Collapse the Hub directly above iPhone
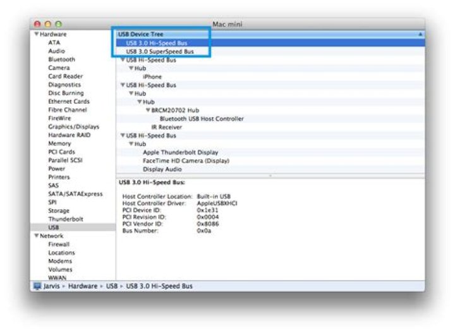The height and width of the screenshot is (333, 455). (x=131, y=68)
